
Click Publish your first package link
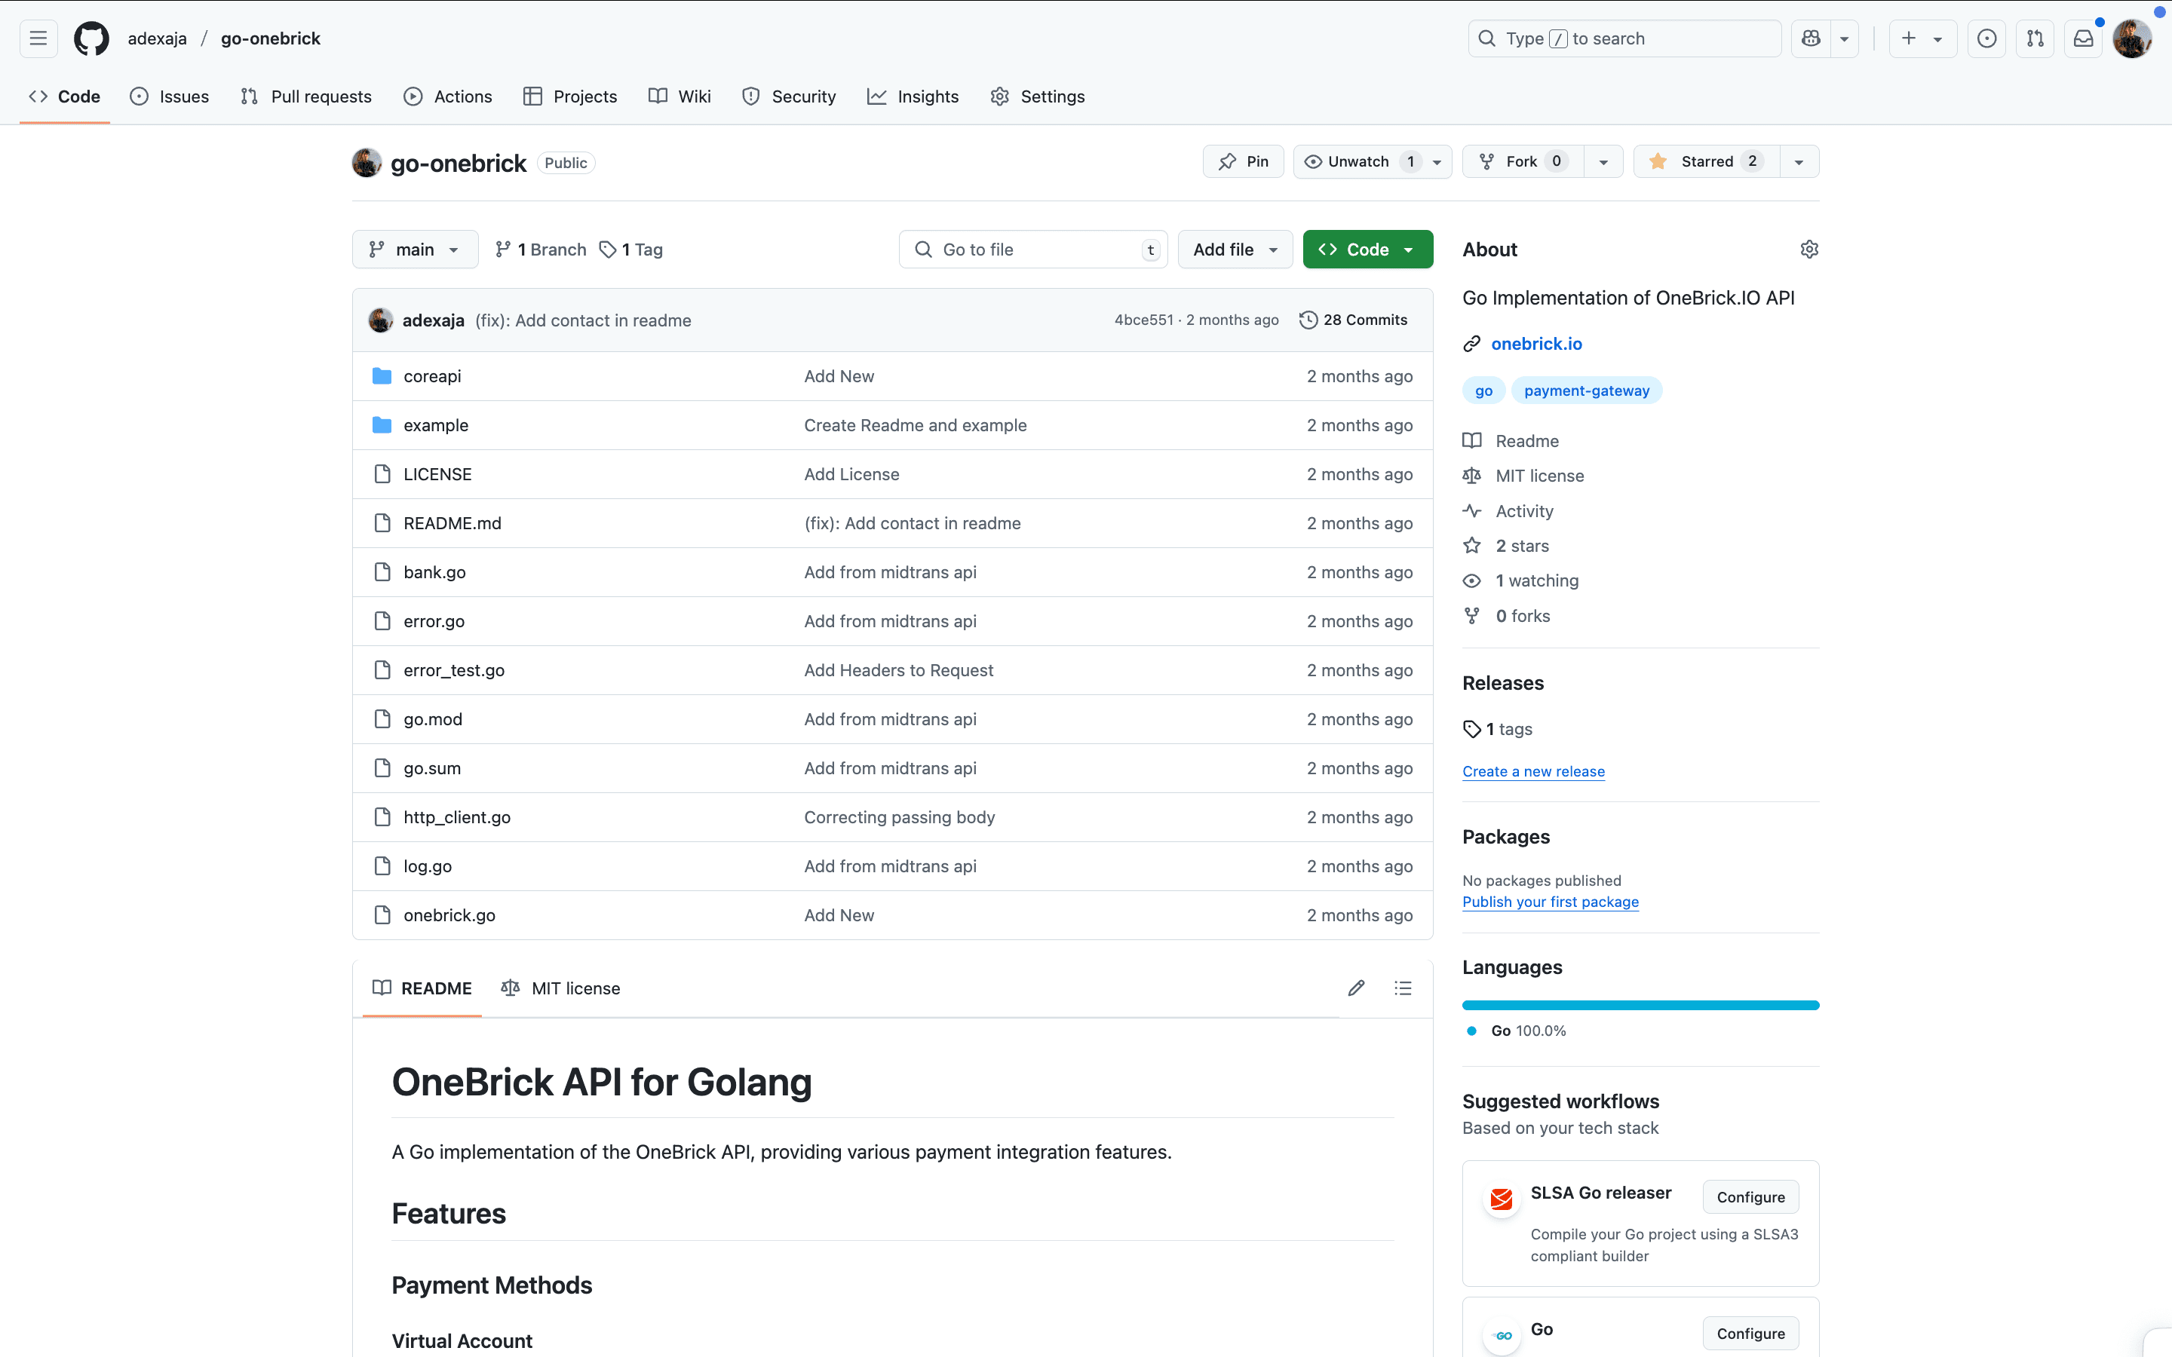pyautogui.click(x=1550, y=901)
